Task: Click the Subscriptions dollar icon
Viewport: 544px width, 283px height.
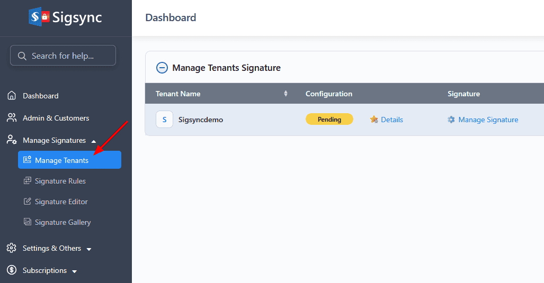Action: click(11, 270)
